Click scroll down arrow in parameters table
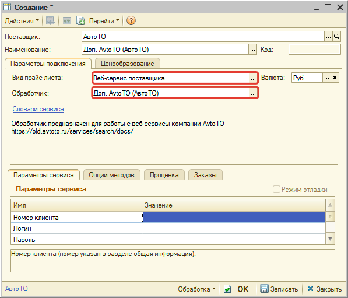Image resolution: width=348 pixels, height=298 pixels. click(x=330, y=239)
